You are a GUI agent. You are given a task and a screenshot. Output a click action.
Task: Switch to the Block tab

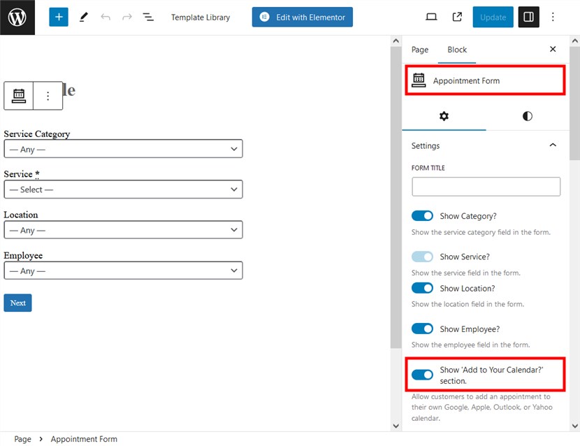[x=457, y=50]
